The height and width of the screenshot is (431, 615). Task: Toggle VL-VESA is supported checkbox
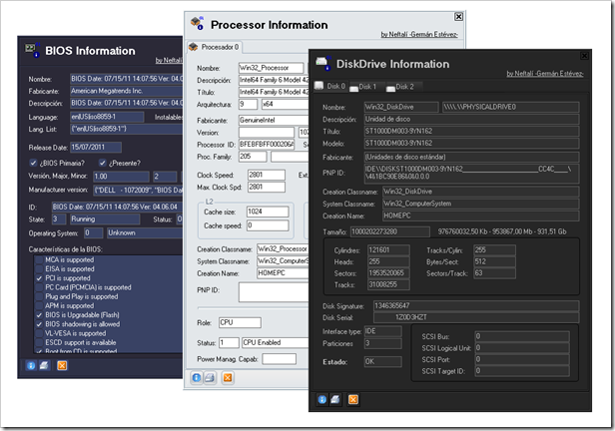pos(39,333)
